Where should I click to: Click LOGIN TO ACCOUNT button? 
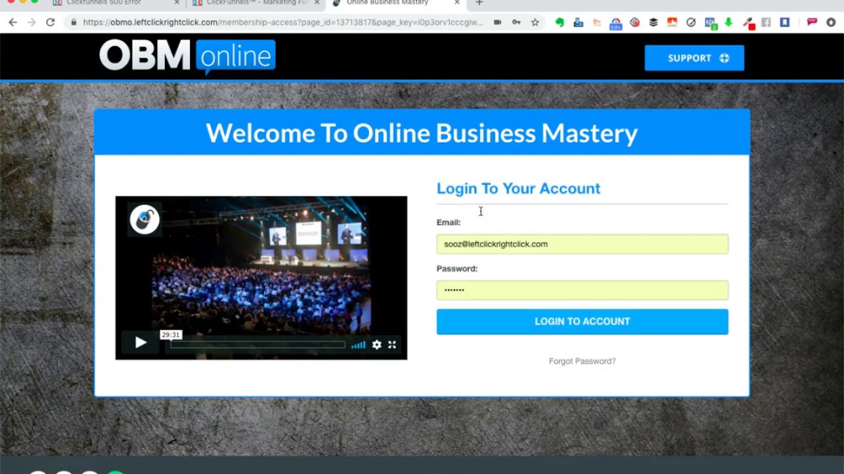pos(582,321)
